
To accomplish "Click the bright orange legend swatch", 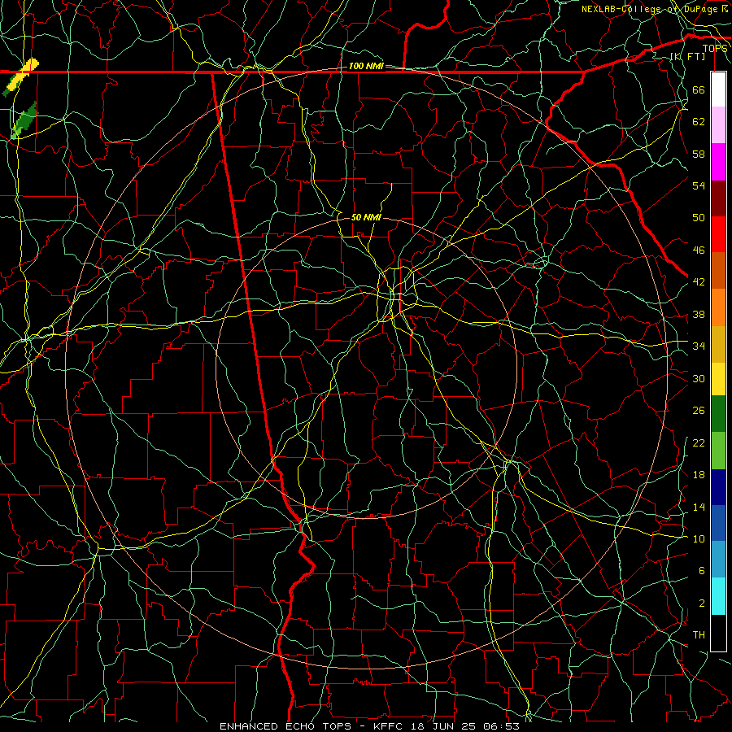I will coord(718,307).
